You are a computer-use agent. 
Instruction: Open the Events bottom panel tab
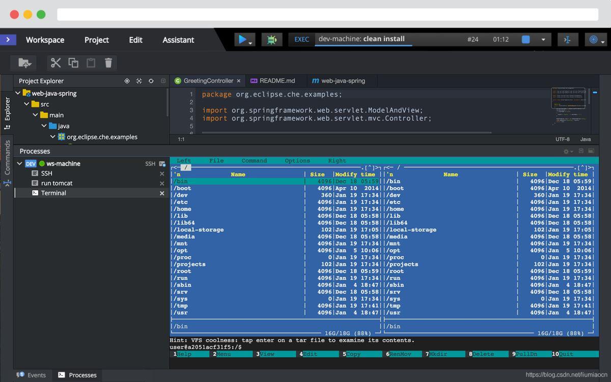tap(36, 375)
